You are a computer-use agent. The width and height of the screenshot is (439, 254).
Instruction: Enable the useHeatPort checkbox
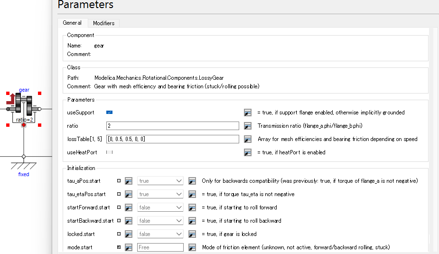click(109, 152)
